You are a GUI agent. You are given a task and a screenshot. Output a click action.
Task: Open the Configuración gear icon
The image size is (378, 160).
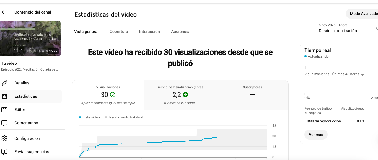pos(4,138)
